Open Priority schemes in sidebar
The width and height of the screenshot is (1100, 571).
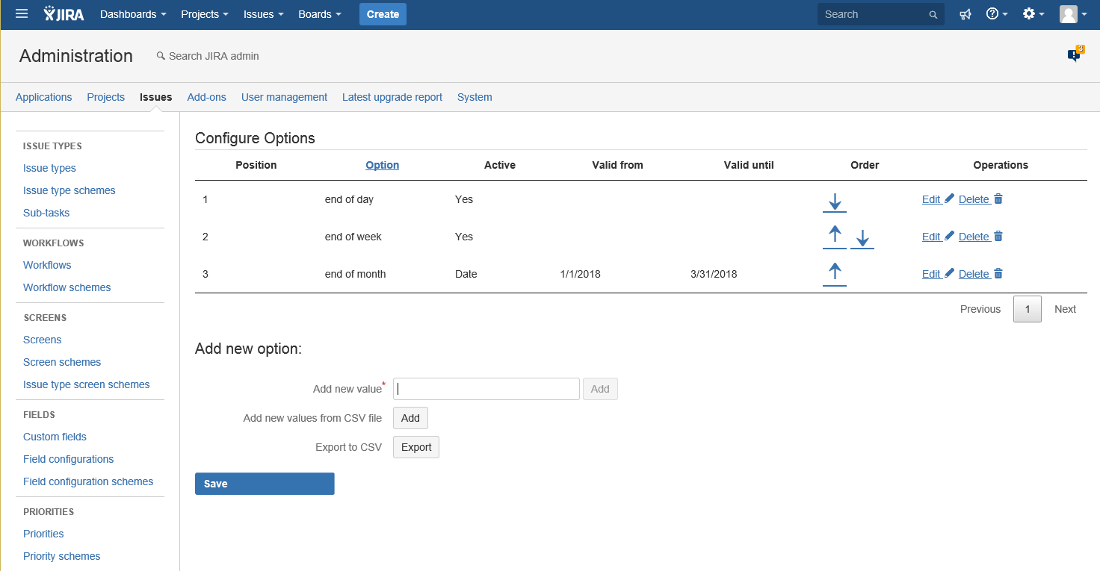62,556
